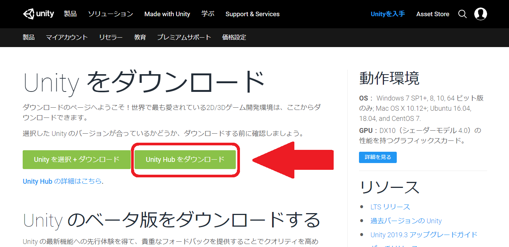This screenshot has width=509, height=247.
Task: Open the 教育 section
Action: pyautogui.click(x=140, y=37)
